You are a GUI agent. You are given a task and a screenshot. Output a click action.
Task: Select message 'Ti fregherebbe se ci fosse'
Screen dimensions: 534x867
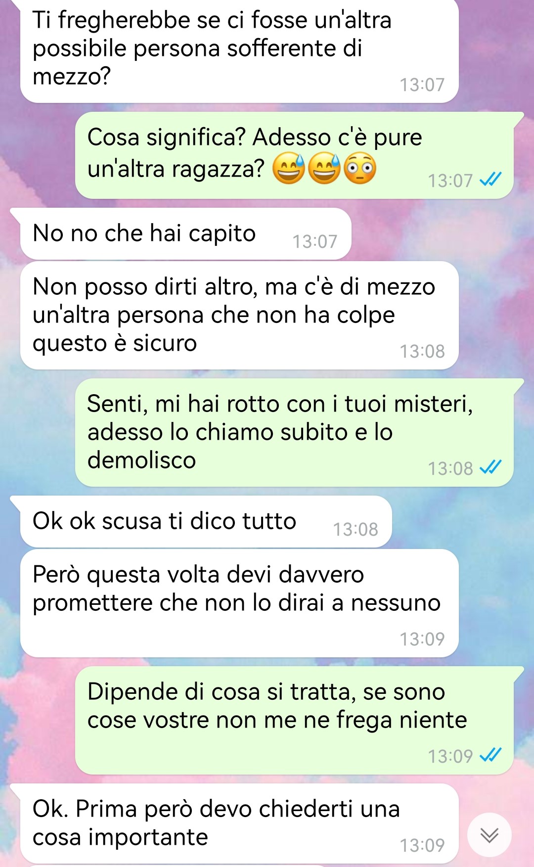coord(239,50)
